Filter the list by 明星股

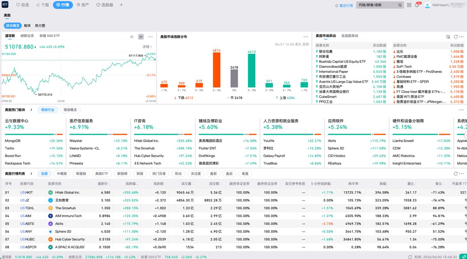[81, 174]
